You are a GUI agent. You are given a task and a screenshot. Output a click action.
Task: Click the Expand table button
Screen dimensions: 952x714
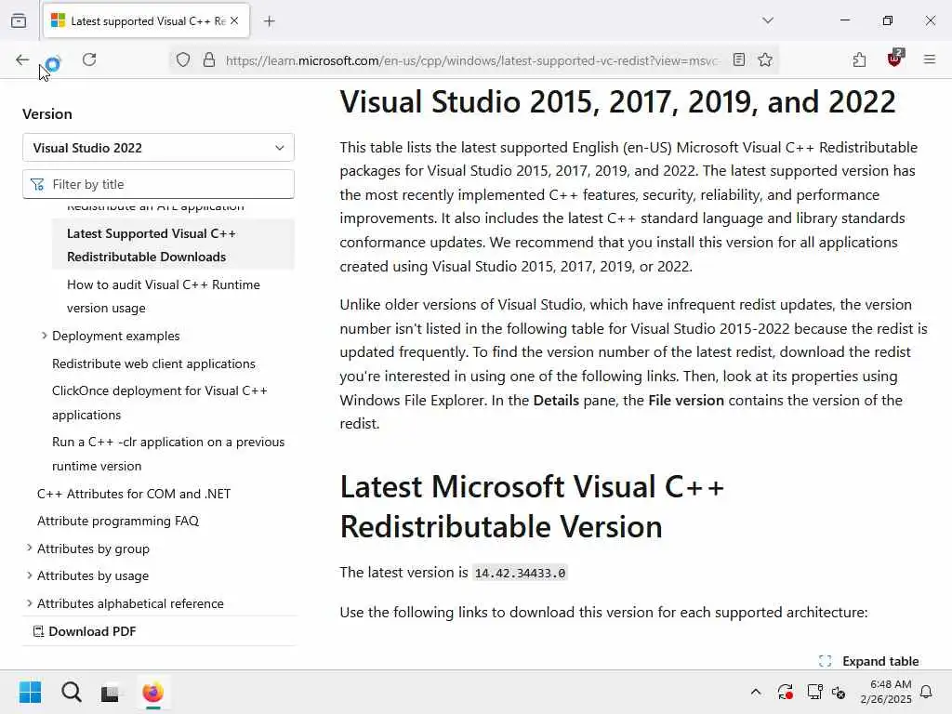[x=869, y=661]
